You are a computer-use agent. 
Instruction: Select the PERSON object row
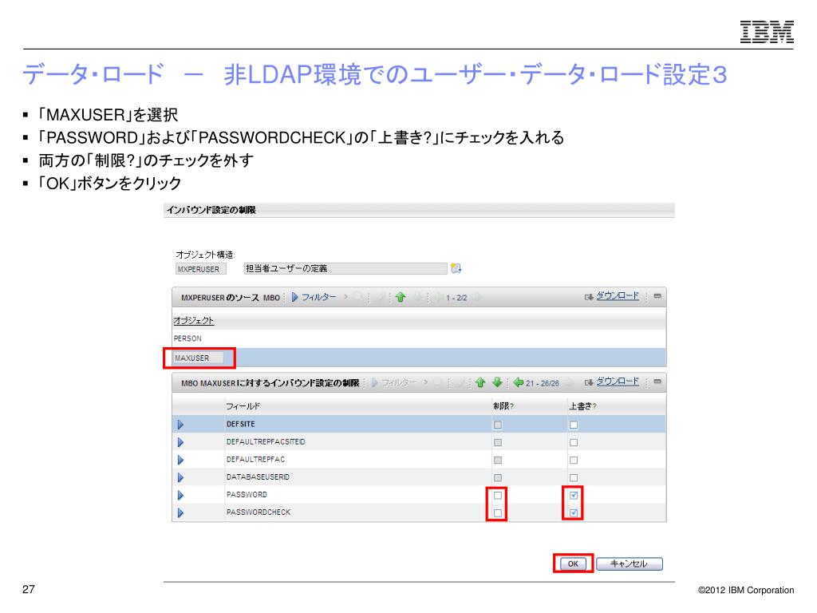[x=419, y=338]
